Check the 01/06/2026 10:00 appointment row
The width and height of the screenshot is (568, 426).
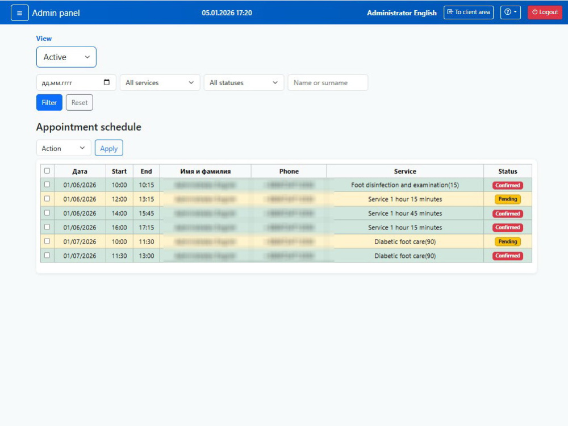pyautogui.click(x=47, y=185)
